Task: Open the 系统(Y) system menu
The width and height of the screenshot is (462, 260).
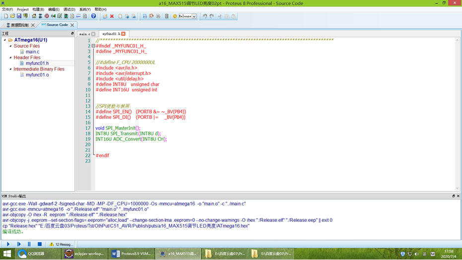Action: [x=85, y=9]
